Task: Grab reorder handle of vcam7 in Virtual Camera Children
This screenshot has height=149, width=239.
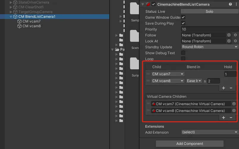Action: (148, 104)
